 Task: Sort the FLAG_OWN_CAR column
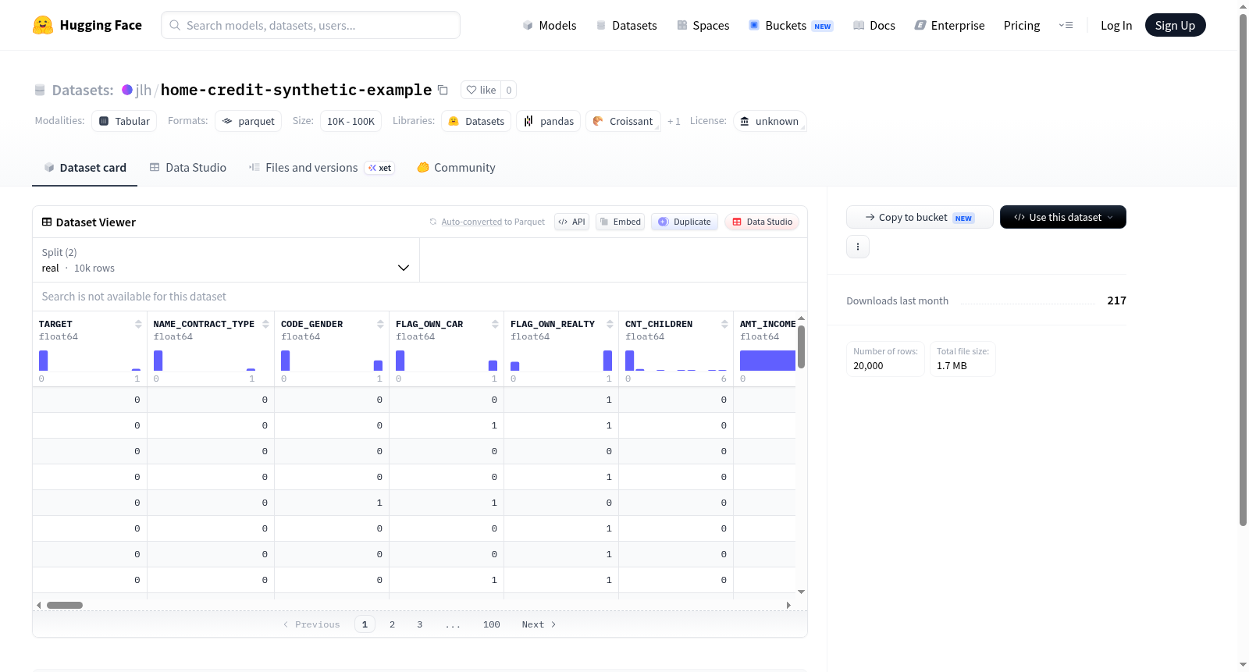pos(495,324)
